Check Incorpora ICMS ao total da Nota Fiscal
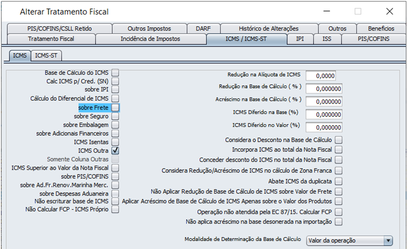Image resolution: width=408 pixels, height=249 pixels. [339, 150]
